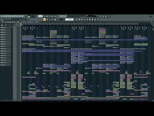Image resolution: width=154 pixels, height=116 pixels.
Task: Toggle blend recording overdub icon
Action: click(52, 16)
